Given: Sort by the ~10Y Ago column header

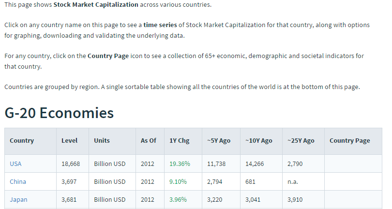Looking at the screenshot, I should tap(259, 140).
